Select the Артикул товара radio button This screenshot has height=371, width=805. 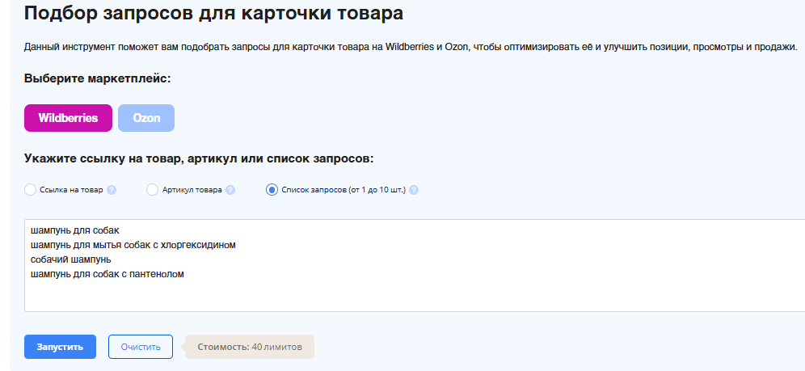[x=152, y=190]
